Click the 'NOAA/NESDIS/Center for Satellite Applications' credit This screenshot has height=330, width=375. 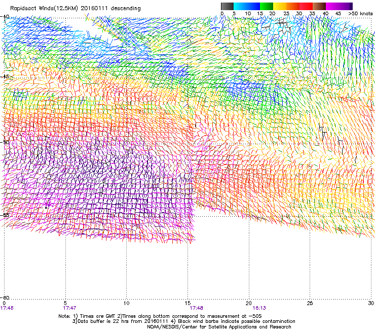click(x=219, y=327)
